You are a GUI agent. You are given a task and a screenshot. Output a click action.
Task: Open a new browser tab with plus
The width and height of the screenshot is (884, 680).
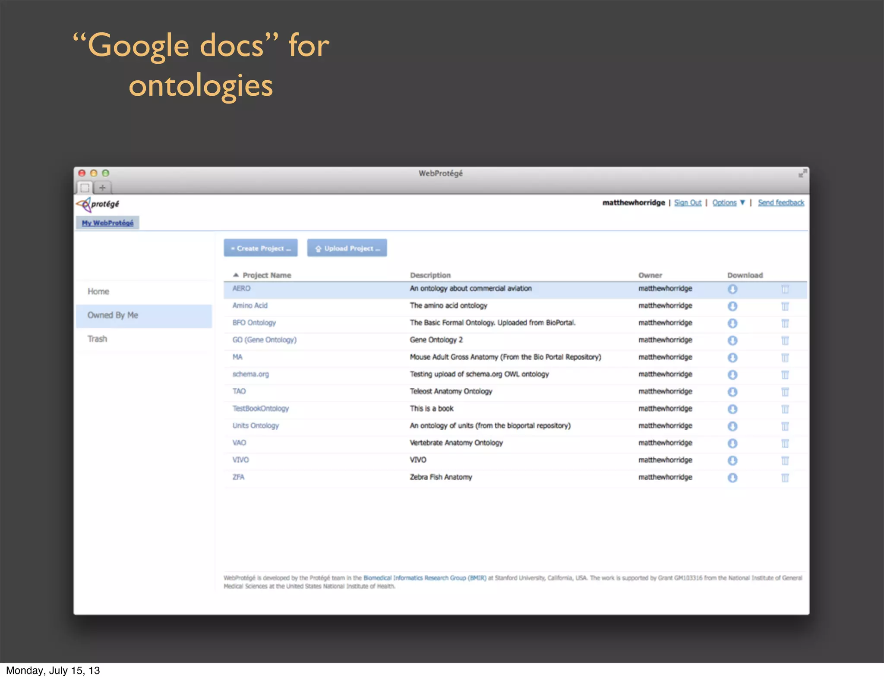(102, 188)
